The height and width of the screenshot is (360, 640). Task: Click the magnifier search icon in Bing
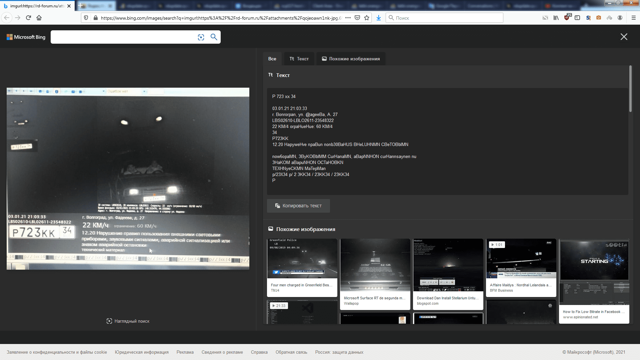[x=214, y=37]
